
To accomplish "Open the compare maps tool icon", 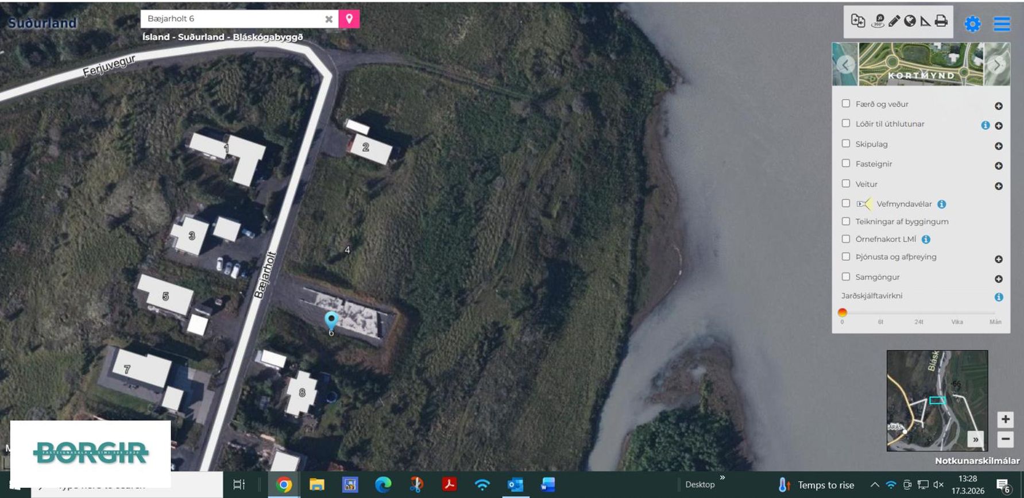I will point(858,21).
